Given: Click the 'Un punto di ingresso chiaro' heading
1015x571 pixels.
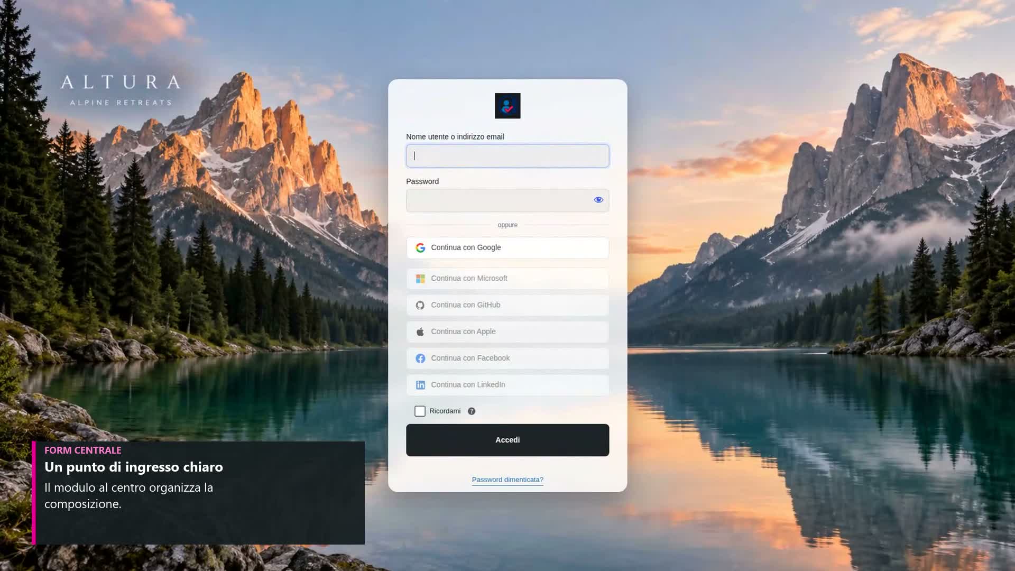Looking at the screenshot, I should tap(134, 467).
